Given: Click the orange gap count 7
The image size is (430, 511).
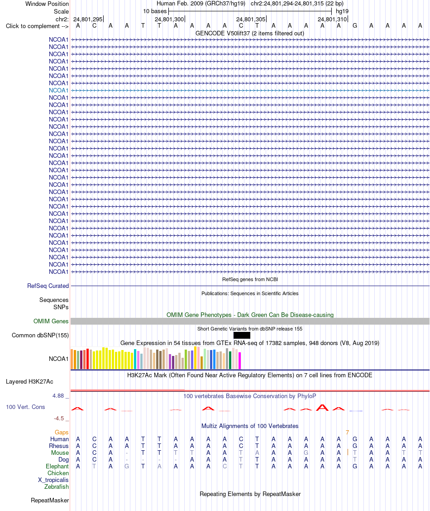Looking at the screenshot, I should pyautogui.click(x=347, y=432).
